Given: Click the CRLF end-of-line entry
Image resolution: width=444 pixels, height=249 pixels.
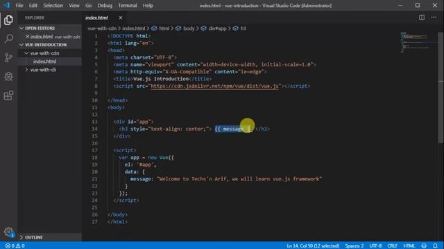Looking at the screenshot, I should coord(392,246).
